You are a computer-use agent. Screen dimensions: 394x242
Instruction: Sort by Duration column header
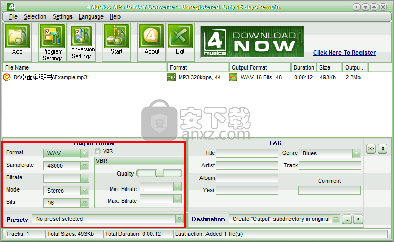pyautogui.click(x=303, y=67)
